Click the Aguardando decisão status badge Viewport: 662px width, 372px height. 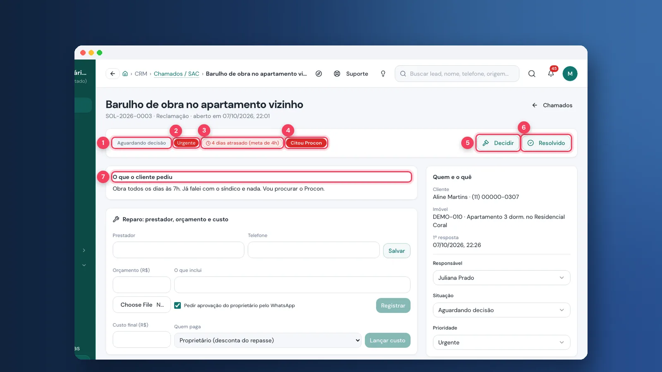(142, 143)
